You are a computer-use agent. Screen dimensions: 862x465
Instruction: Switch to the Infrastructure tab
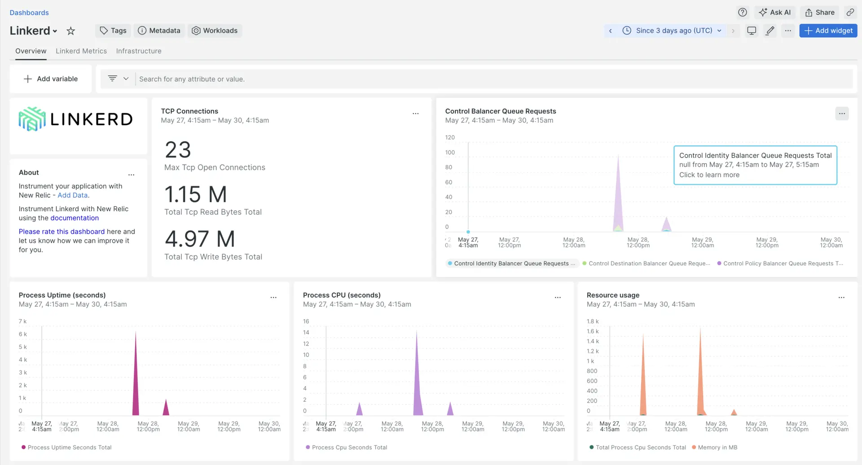pos(139,51)
